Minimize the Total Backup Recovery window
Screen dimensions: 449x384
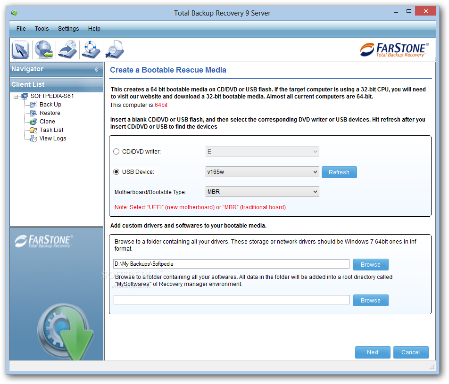tap(396, 12)
